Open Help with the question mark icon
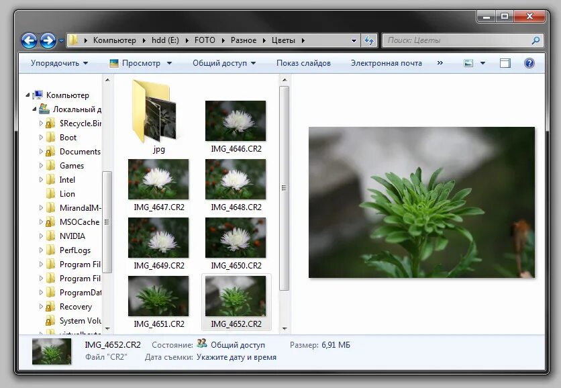Screen dimensions: 561x388 tap(529, 63)
